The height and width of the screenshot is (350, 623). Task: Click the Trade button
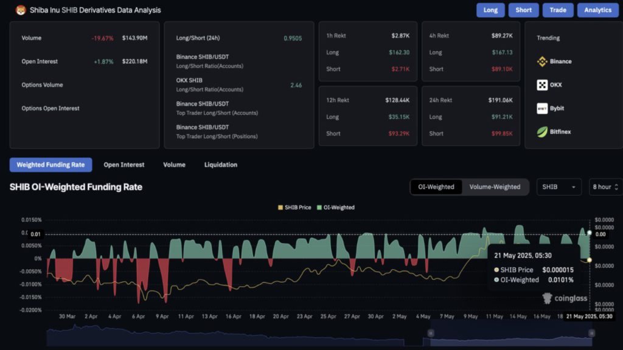point(557,10)
